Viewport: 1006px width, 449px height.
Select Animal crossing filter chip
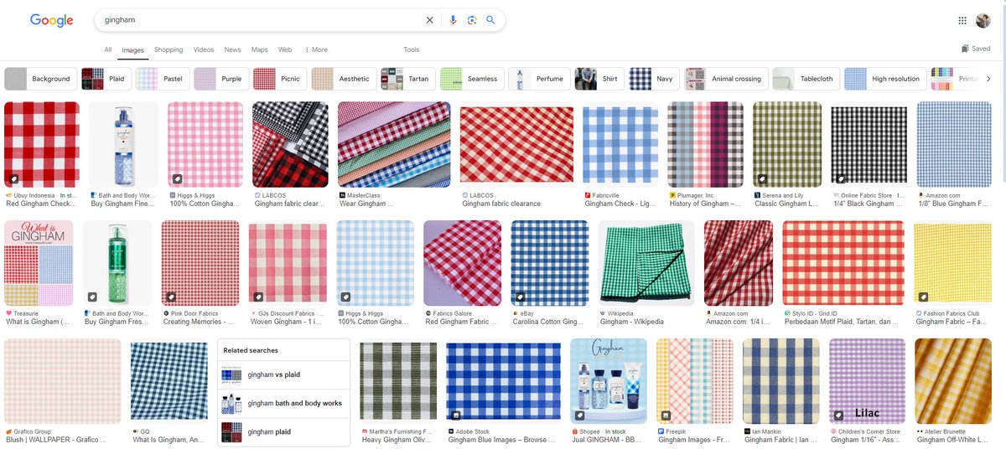(x=726, y=79)
